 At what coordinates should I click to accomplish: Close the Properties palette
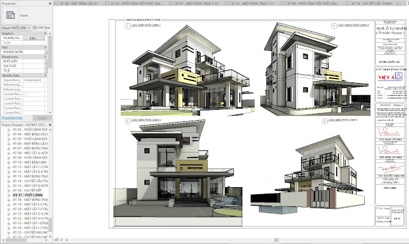click(x=50, y=4)
